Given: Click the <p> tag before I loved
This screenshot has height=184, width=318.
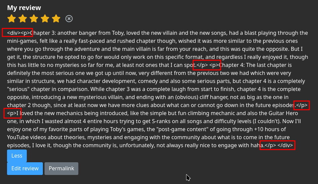Looking at the screenshot, I should [12, 113].
